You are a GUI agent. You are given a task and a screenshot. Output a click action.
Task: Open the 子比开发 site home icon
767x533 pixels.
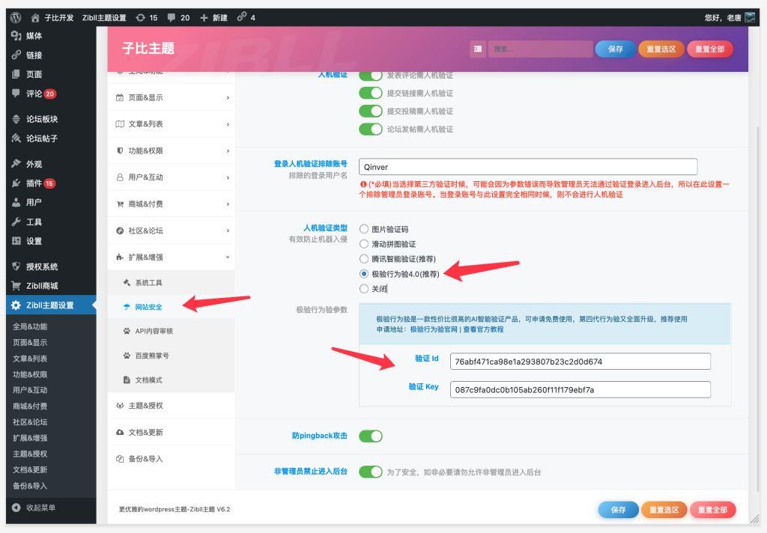(x=35, y=18)
